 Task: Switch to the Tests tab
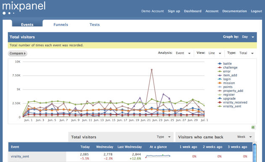[x=95, y=25]
